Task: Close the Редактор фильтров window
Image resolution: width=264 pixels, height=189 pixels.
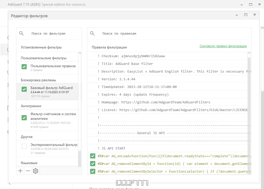Action: point(254,15)
